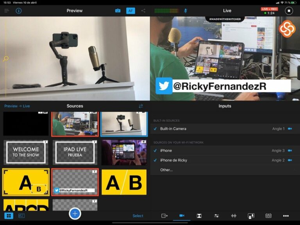Select the @RickyFernandezR Twitter lower third

tap(75, 182)
